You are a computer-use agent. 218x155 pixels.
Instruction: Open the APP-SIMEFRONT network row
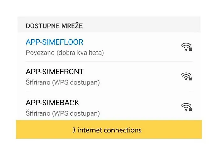click(x=109, y=76)
